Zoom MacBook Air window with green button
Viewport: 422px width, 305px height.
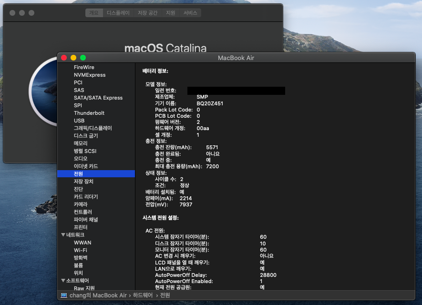click(x=83, y=58)
